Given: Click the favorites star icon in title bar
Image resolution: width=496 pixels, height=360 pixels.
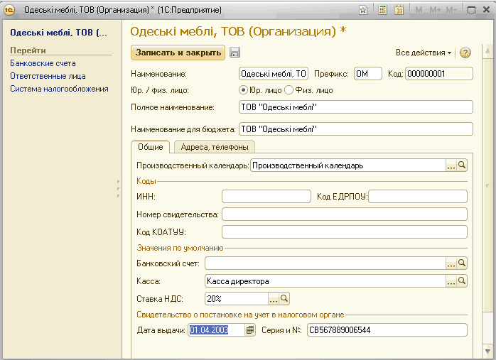Looking at the screenshot, I should coord(363,10).
